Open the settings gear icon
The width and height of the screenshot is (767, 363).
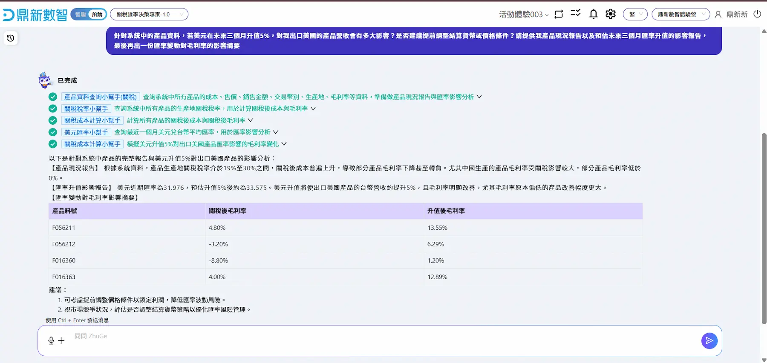(x=611, y=14)
